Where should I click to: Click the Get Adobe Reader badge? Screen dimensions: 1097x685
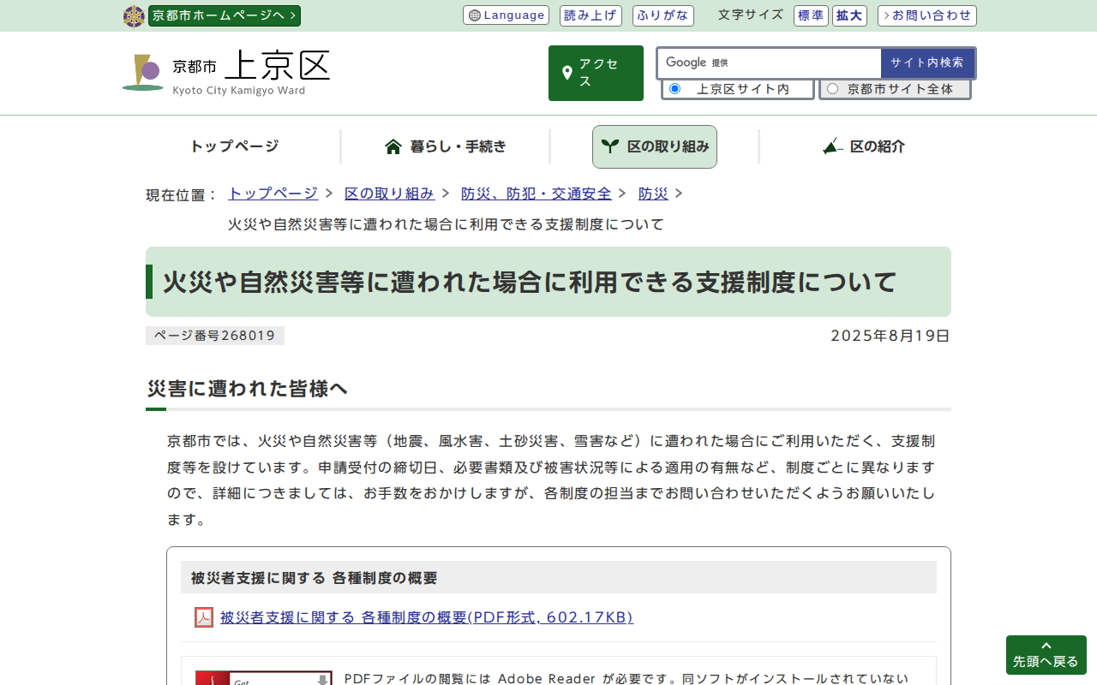pyautogui.click(x=263, y=678)
